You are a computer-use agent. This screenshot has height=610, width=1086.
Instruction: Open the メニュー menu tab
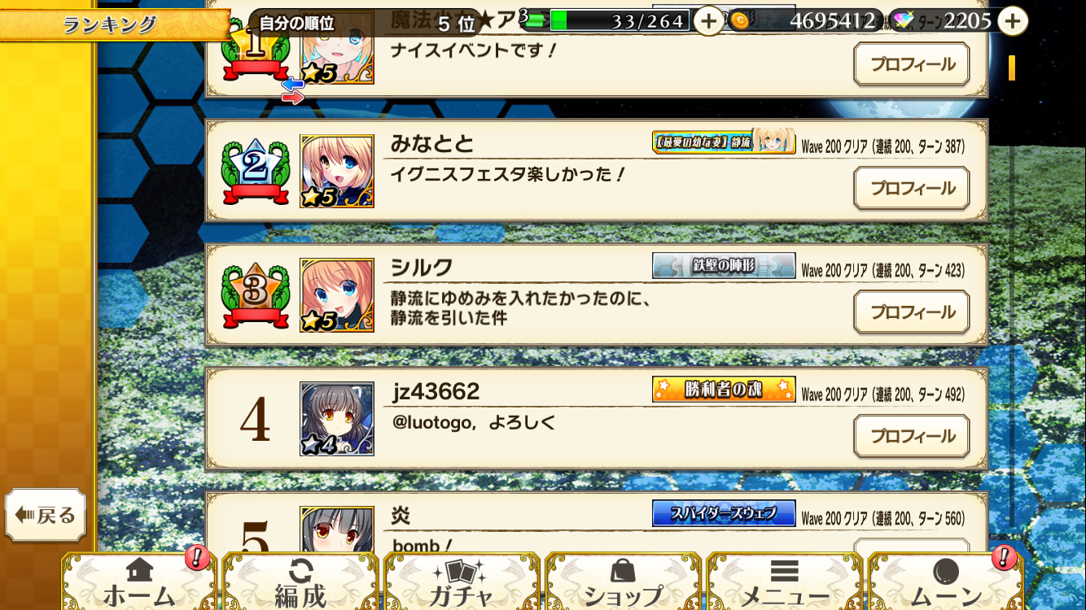(784, 582)
